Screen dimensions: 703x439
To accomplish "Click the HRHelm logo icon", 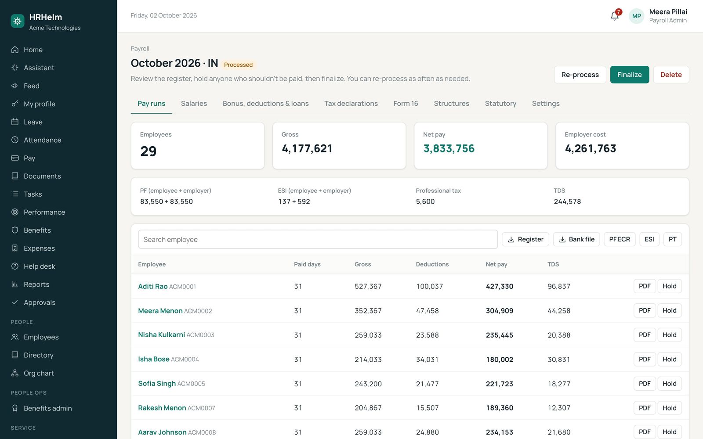I will pyautogui.click(x=18, y=21).
